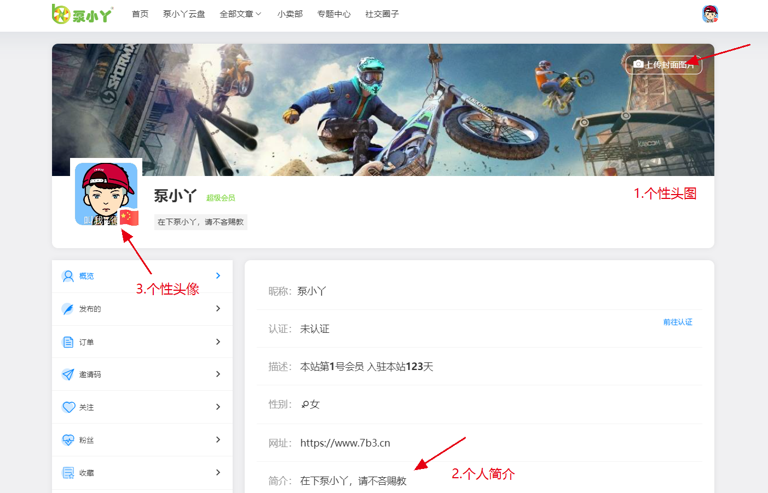Open the 专题中心 page
768x493 pixels.
(334, 14)
